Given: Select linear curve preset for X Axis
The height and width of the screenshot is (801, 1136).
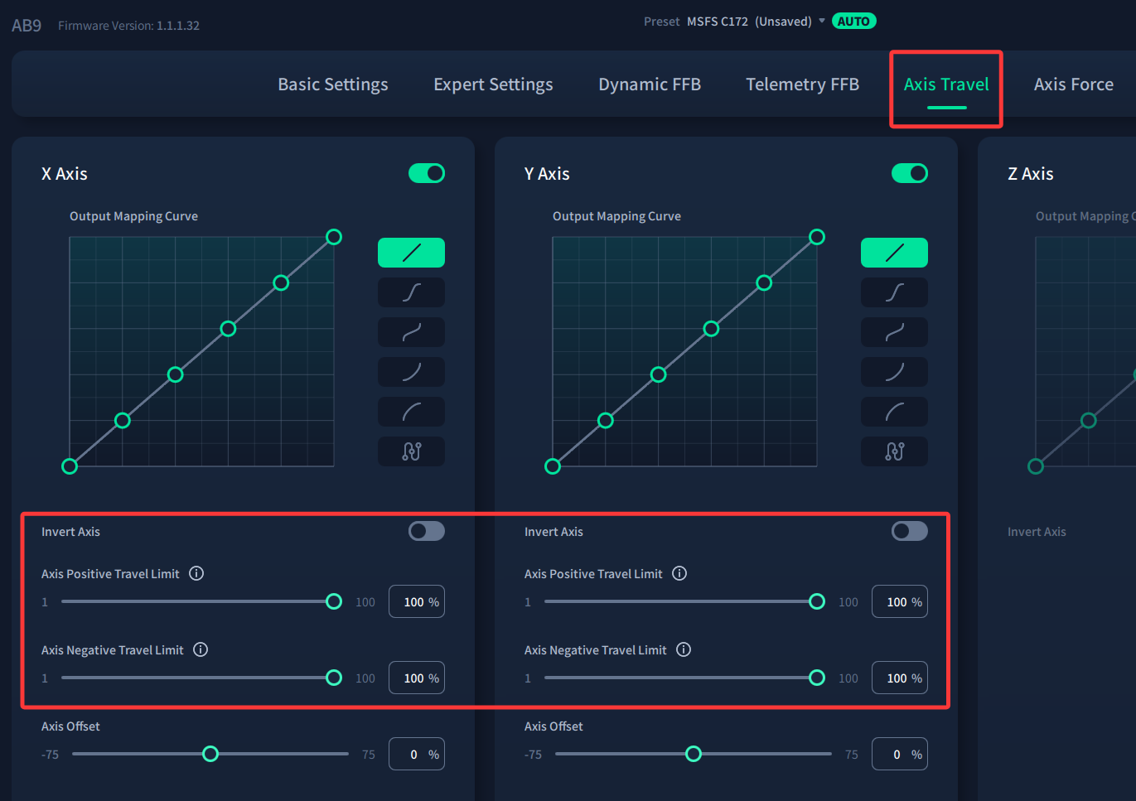Looking at the screenshot, I should click(x=411, y=253).
